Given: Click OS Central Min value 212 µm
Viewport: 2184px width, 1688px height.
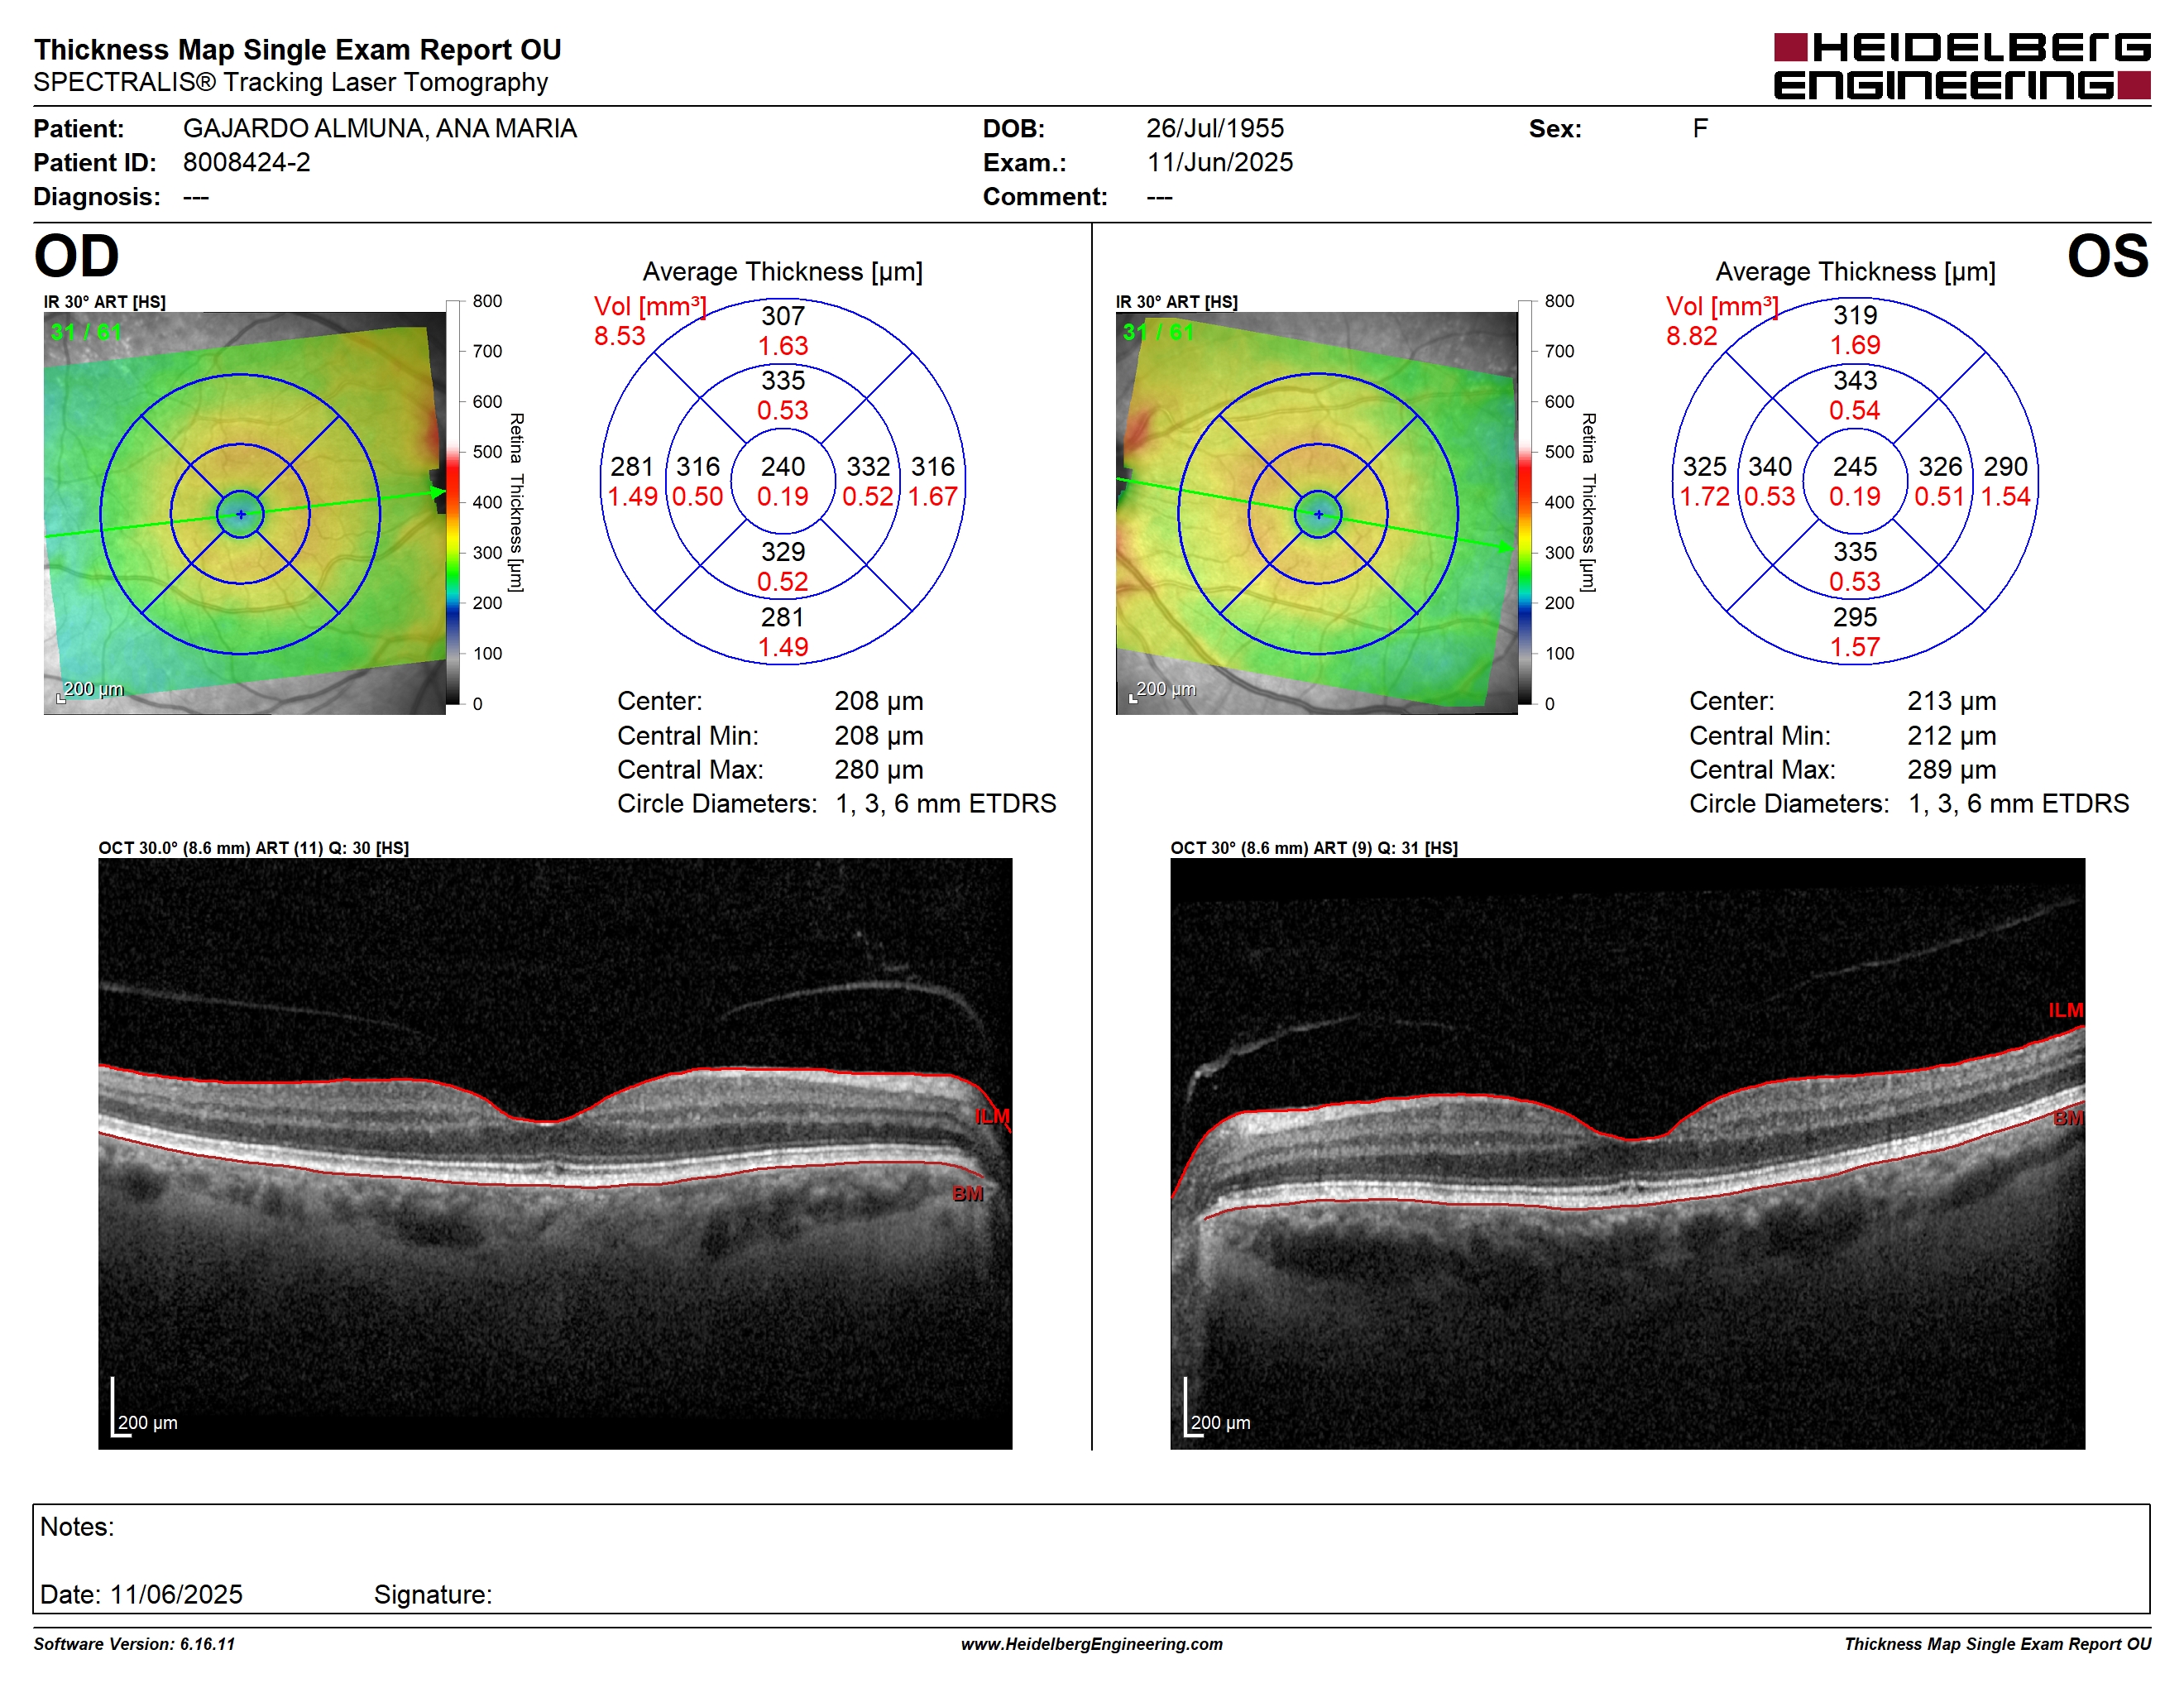Looking at the screenshot, I should coord(1951,736).
